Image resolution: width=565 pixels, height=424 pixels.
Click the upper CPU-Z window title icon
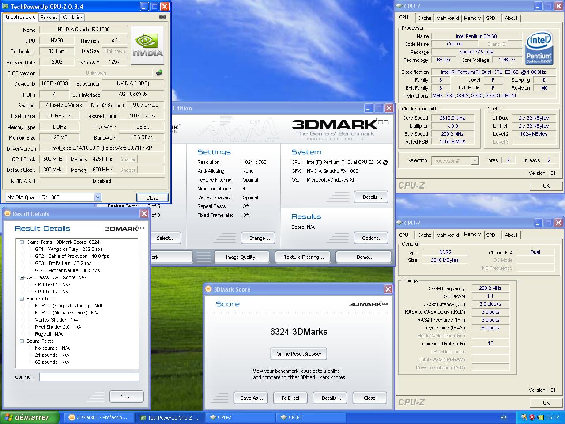click(399, 6)
